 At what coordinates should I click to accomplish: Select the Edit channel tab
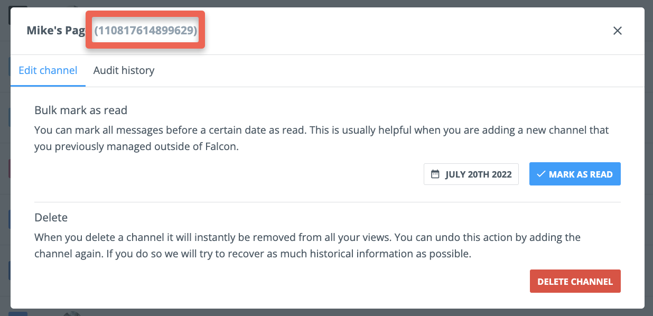click(x=48, y=70)
